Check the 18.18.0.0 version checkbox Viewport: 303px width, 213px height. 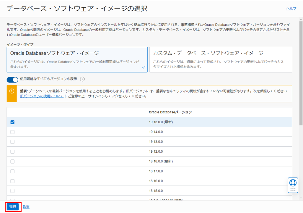click(x=12, y=161)
